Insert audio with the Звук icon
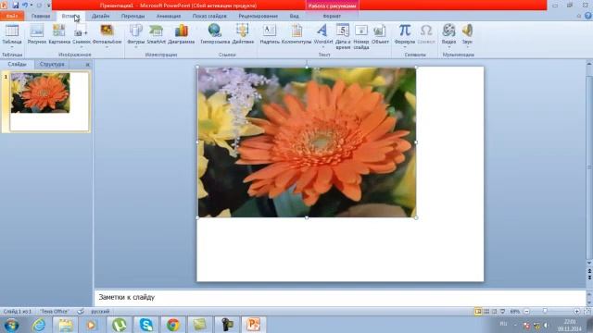The image size is (593, 333). 467,34
